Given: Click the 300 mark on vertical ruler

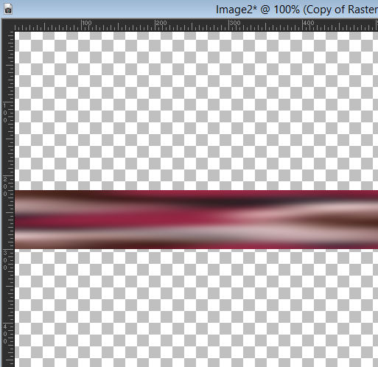Looking at the screenshot, I should click(5, 260).
